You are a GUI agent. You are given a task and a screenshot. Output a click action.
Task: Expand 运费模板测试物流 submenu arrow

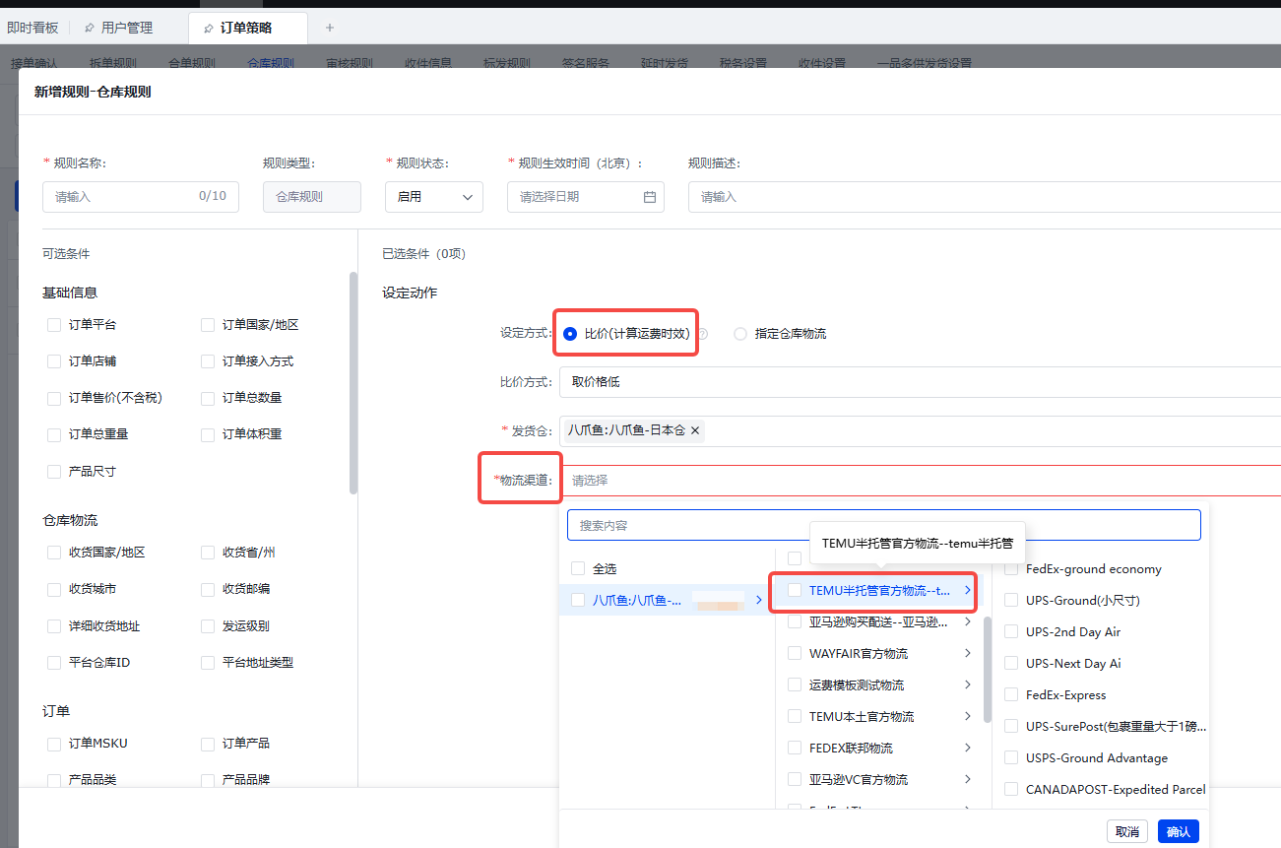[x=968, y=685]
